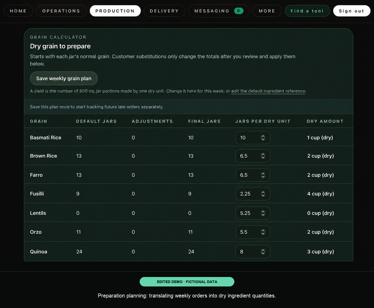Image resolution: width=374 pixels, height=308 pixels.
Task: Click the Orzo row name
Action: pyautogui.click(x=36, y=232)
